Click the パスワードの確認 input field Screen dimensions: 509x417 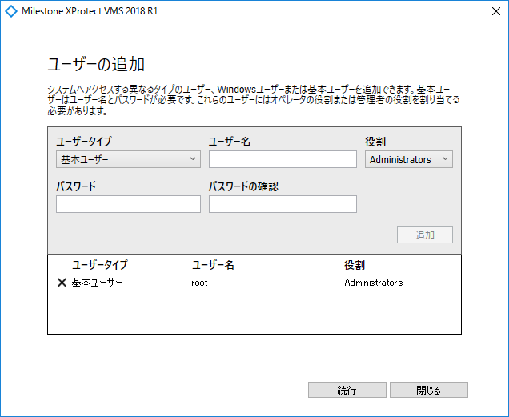pyautogui.click(x=283, y=204)
